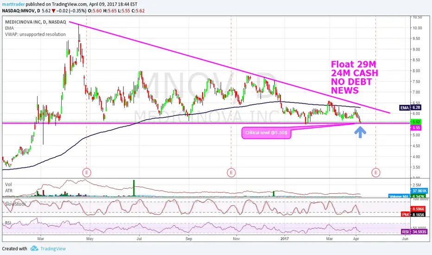Open the TradingView link in footer

tap(53, 249)
